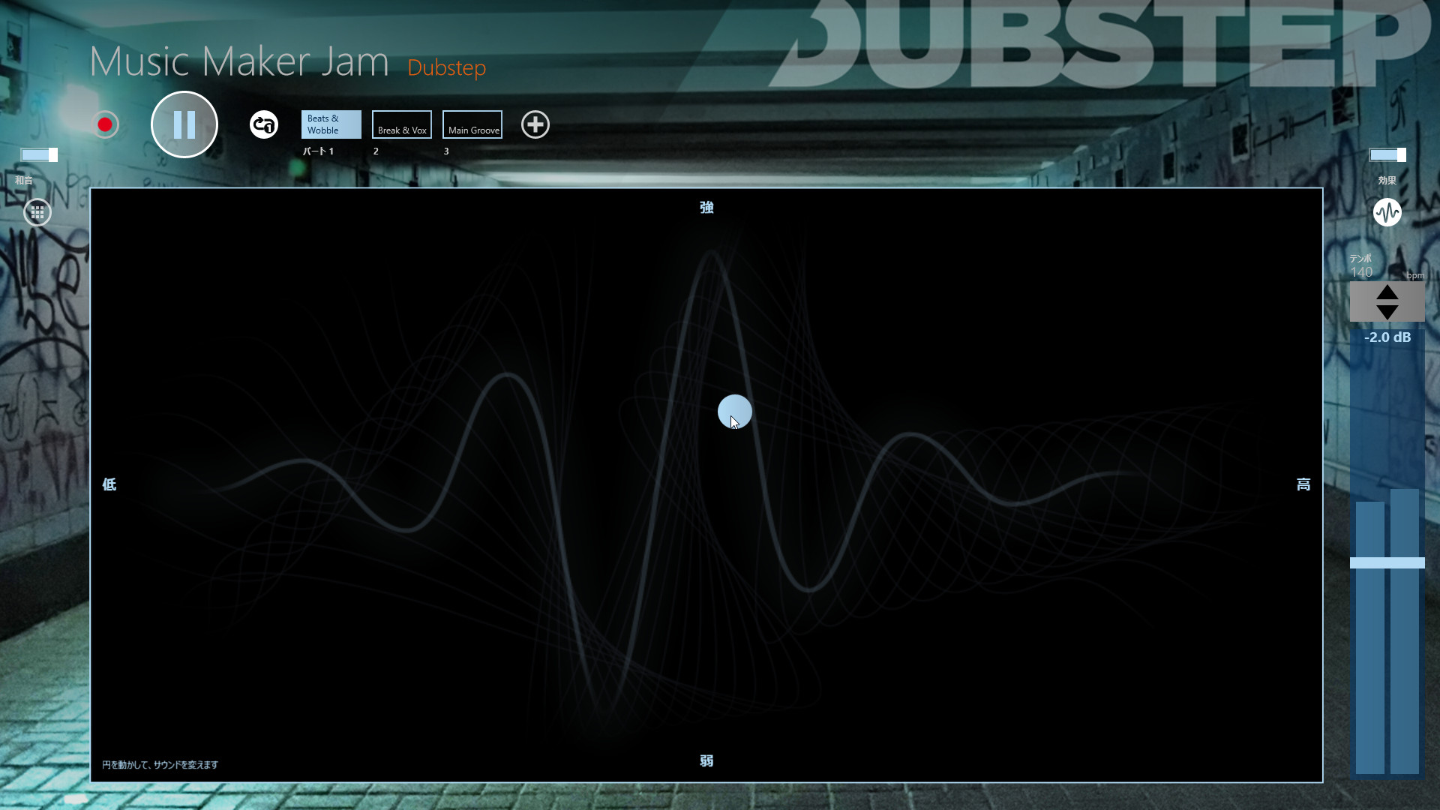This screenshot has height=810, width=1440.
Task: Pause playback with the pause button
Action: (184, 124)
